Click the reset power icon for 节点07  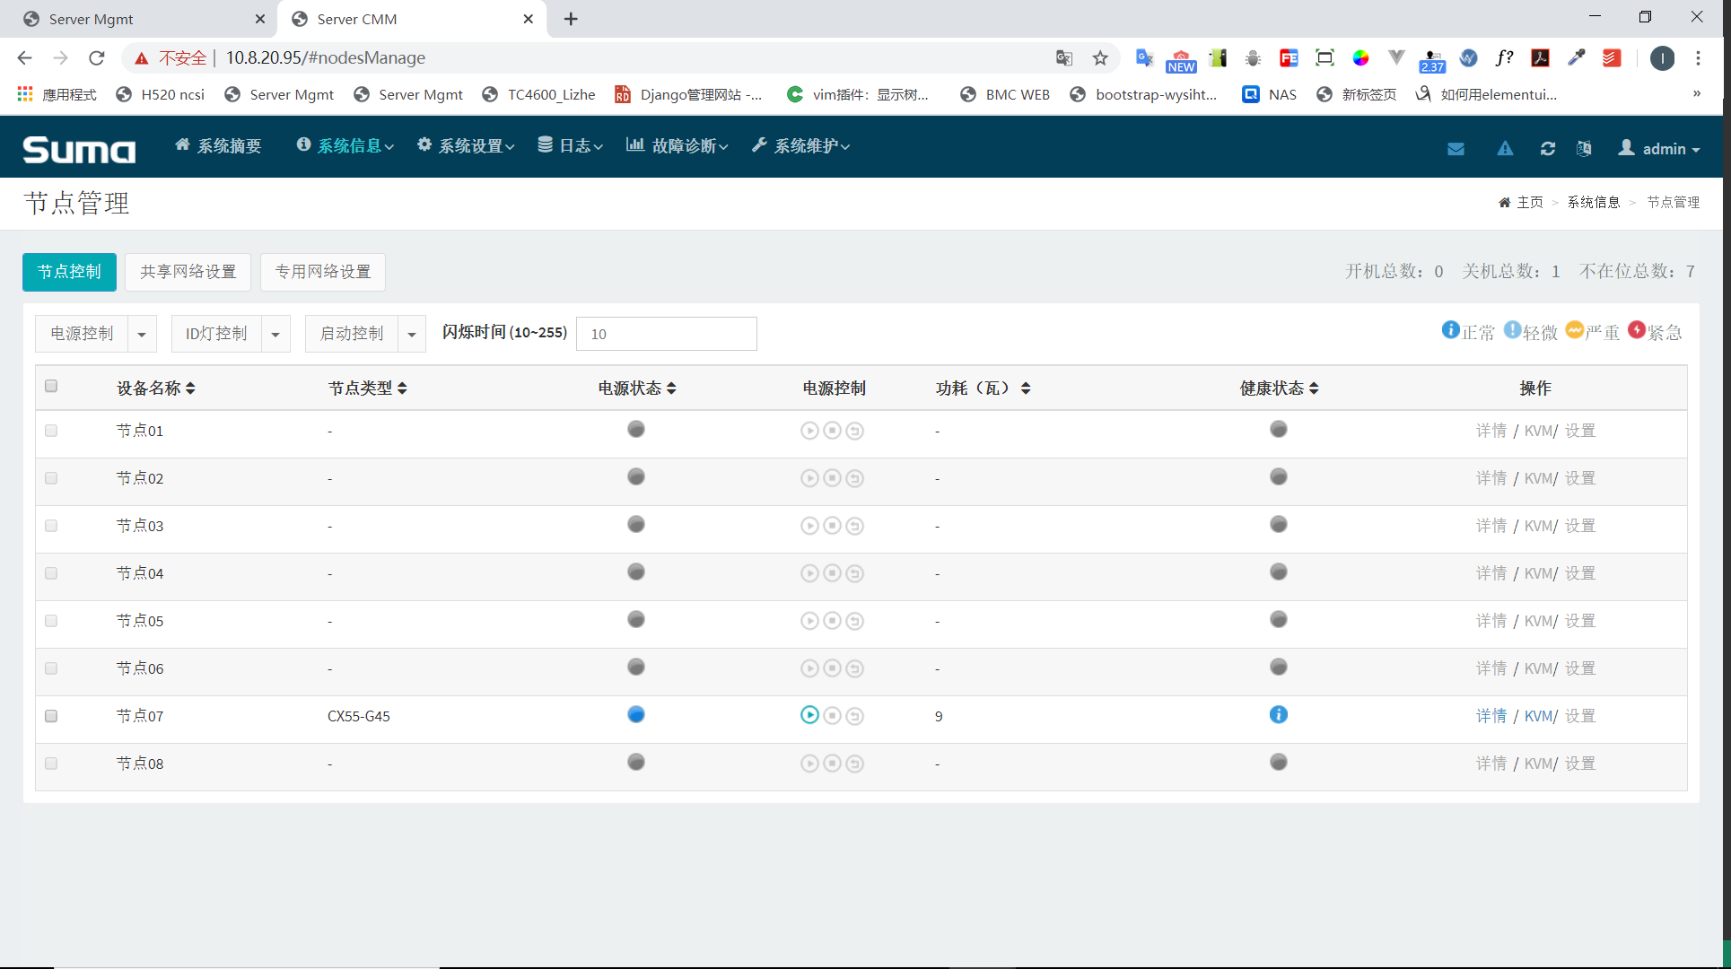tap(855, 716)
